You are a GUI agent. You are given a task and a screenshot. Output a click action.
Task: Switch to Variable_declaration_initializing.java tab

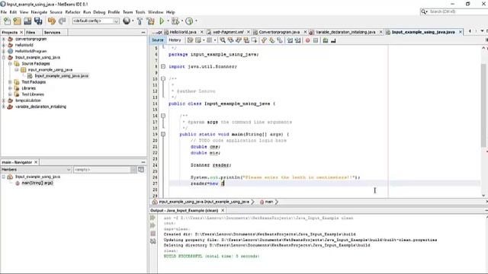[345, 32]
